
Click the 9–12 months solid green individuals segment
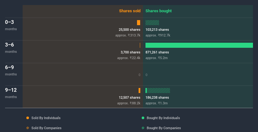[x=146, y=91]
